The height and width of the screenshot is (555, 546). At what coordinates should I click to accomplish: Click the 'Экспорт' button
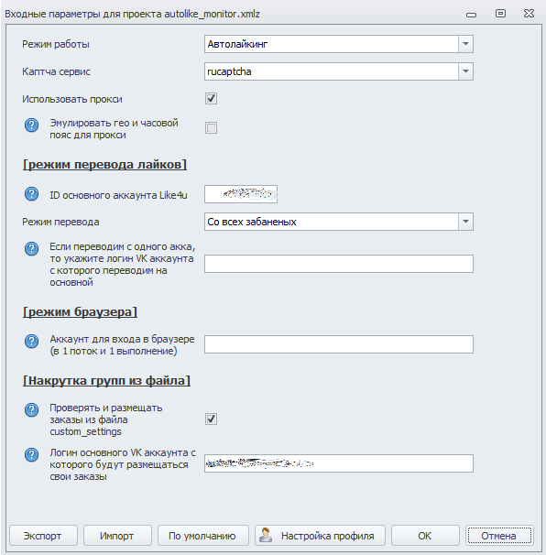point(43,536)
